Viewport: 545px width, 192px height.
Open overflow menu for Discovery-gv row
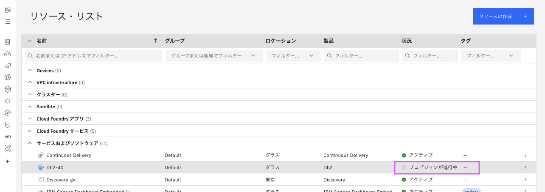tap(525, 180)
